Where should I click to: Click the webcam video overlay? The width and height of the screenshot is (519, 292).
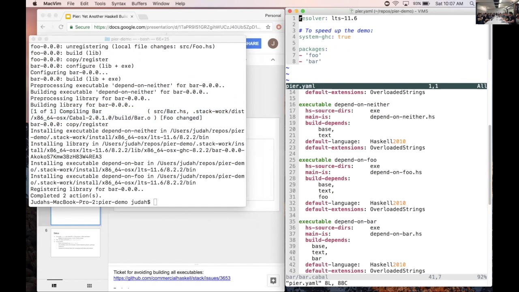(498, 12)
